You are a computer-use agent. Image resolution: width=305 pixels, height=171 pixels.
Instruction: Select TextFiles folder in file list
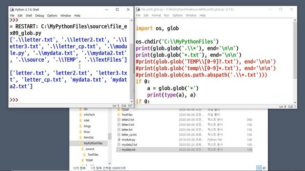tap(127, 115)
